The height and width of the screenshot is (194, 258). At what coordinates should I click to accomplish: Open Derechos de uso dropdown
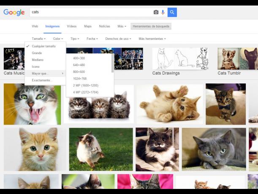pos(118,39)
